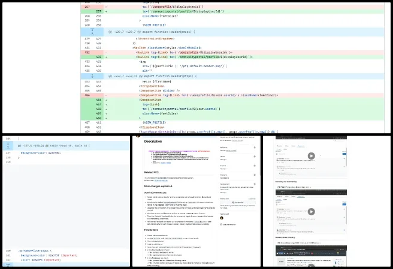Click the 'Main changes explained' heading
393x269 pixels.
click(x=158, y=187)
